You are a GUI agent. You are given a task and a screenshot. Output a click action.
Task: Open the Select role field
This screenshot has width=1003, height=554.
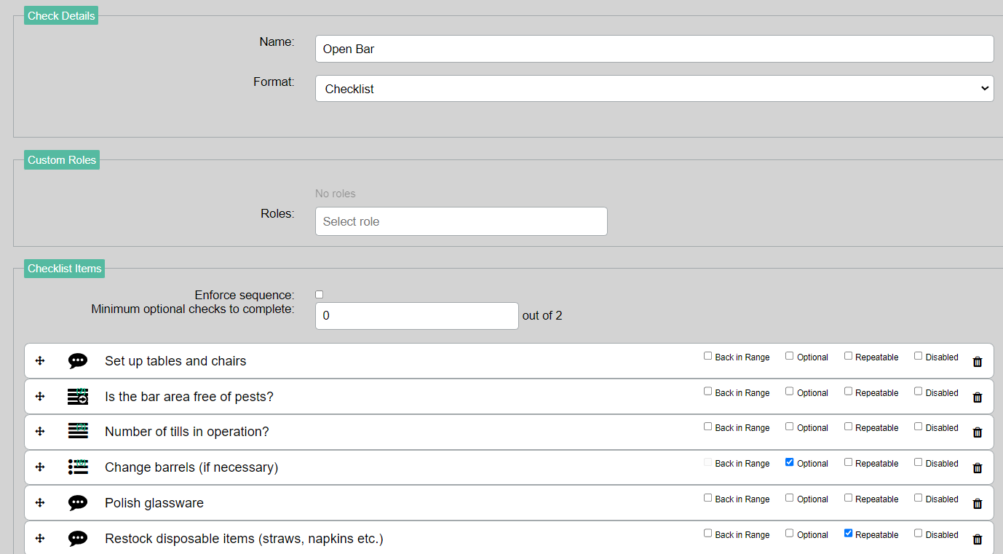pos(461,221)
